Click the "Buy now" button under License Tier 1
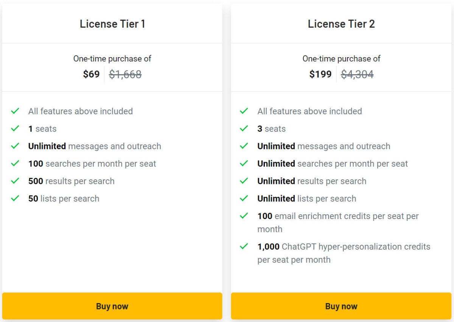Viewport: 454px width, 322px height. pyautogui.click(x=112, y=306)
